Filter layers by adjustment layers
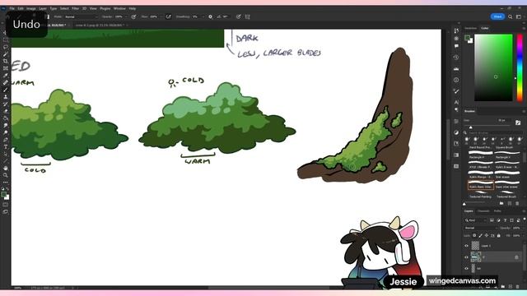Viewport: 527px width, 296px height. point(498,220)
